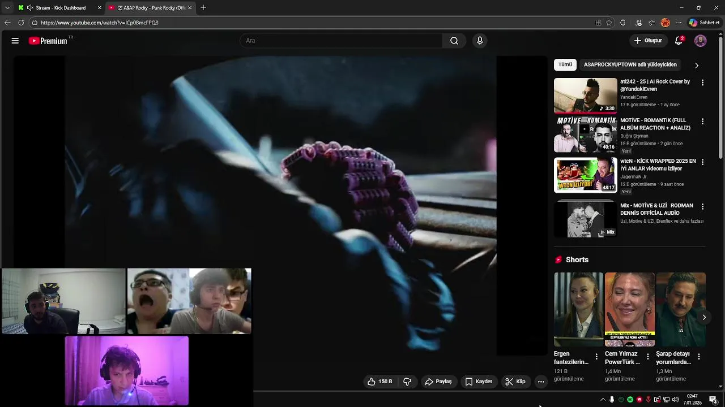This screenshot has height=407, width=725.
Task: Go back in the browser
Action: [7, 23]
